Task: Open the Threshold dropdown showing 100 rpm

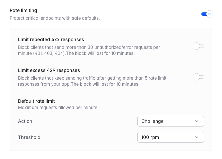Action: [170, 137]
